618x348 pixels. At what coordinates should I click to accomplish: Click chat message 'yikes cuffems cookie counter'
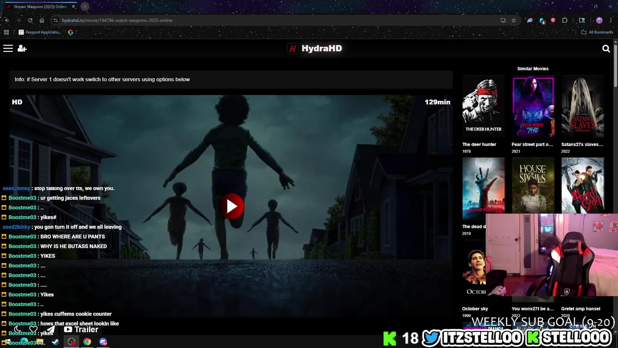[x=76, y=314]
